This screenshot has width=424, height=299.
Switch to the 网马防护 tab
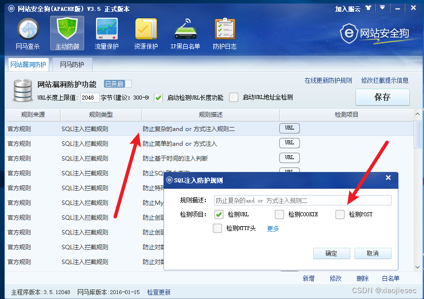coord(72,65)
